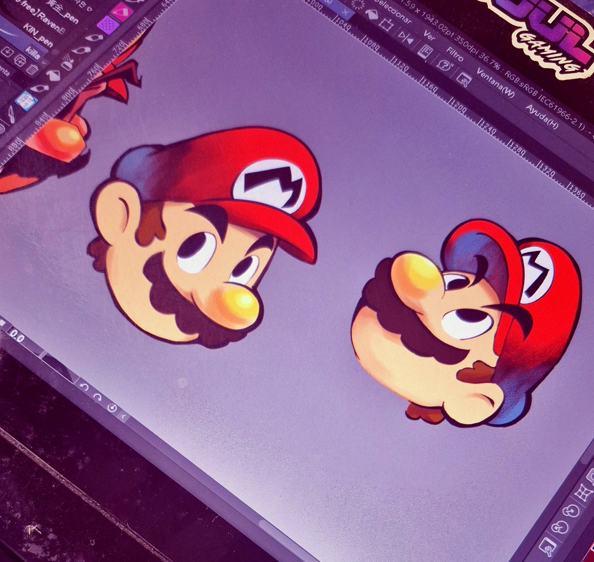Click the window with wrench icon
Image resolution: width=594 pixels, height=562 pixels.
point(464,80)
